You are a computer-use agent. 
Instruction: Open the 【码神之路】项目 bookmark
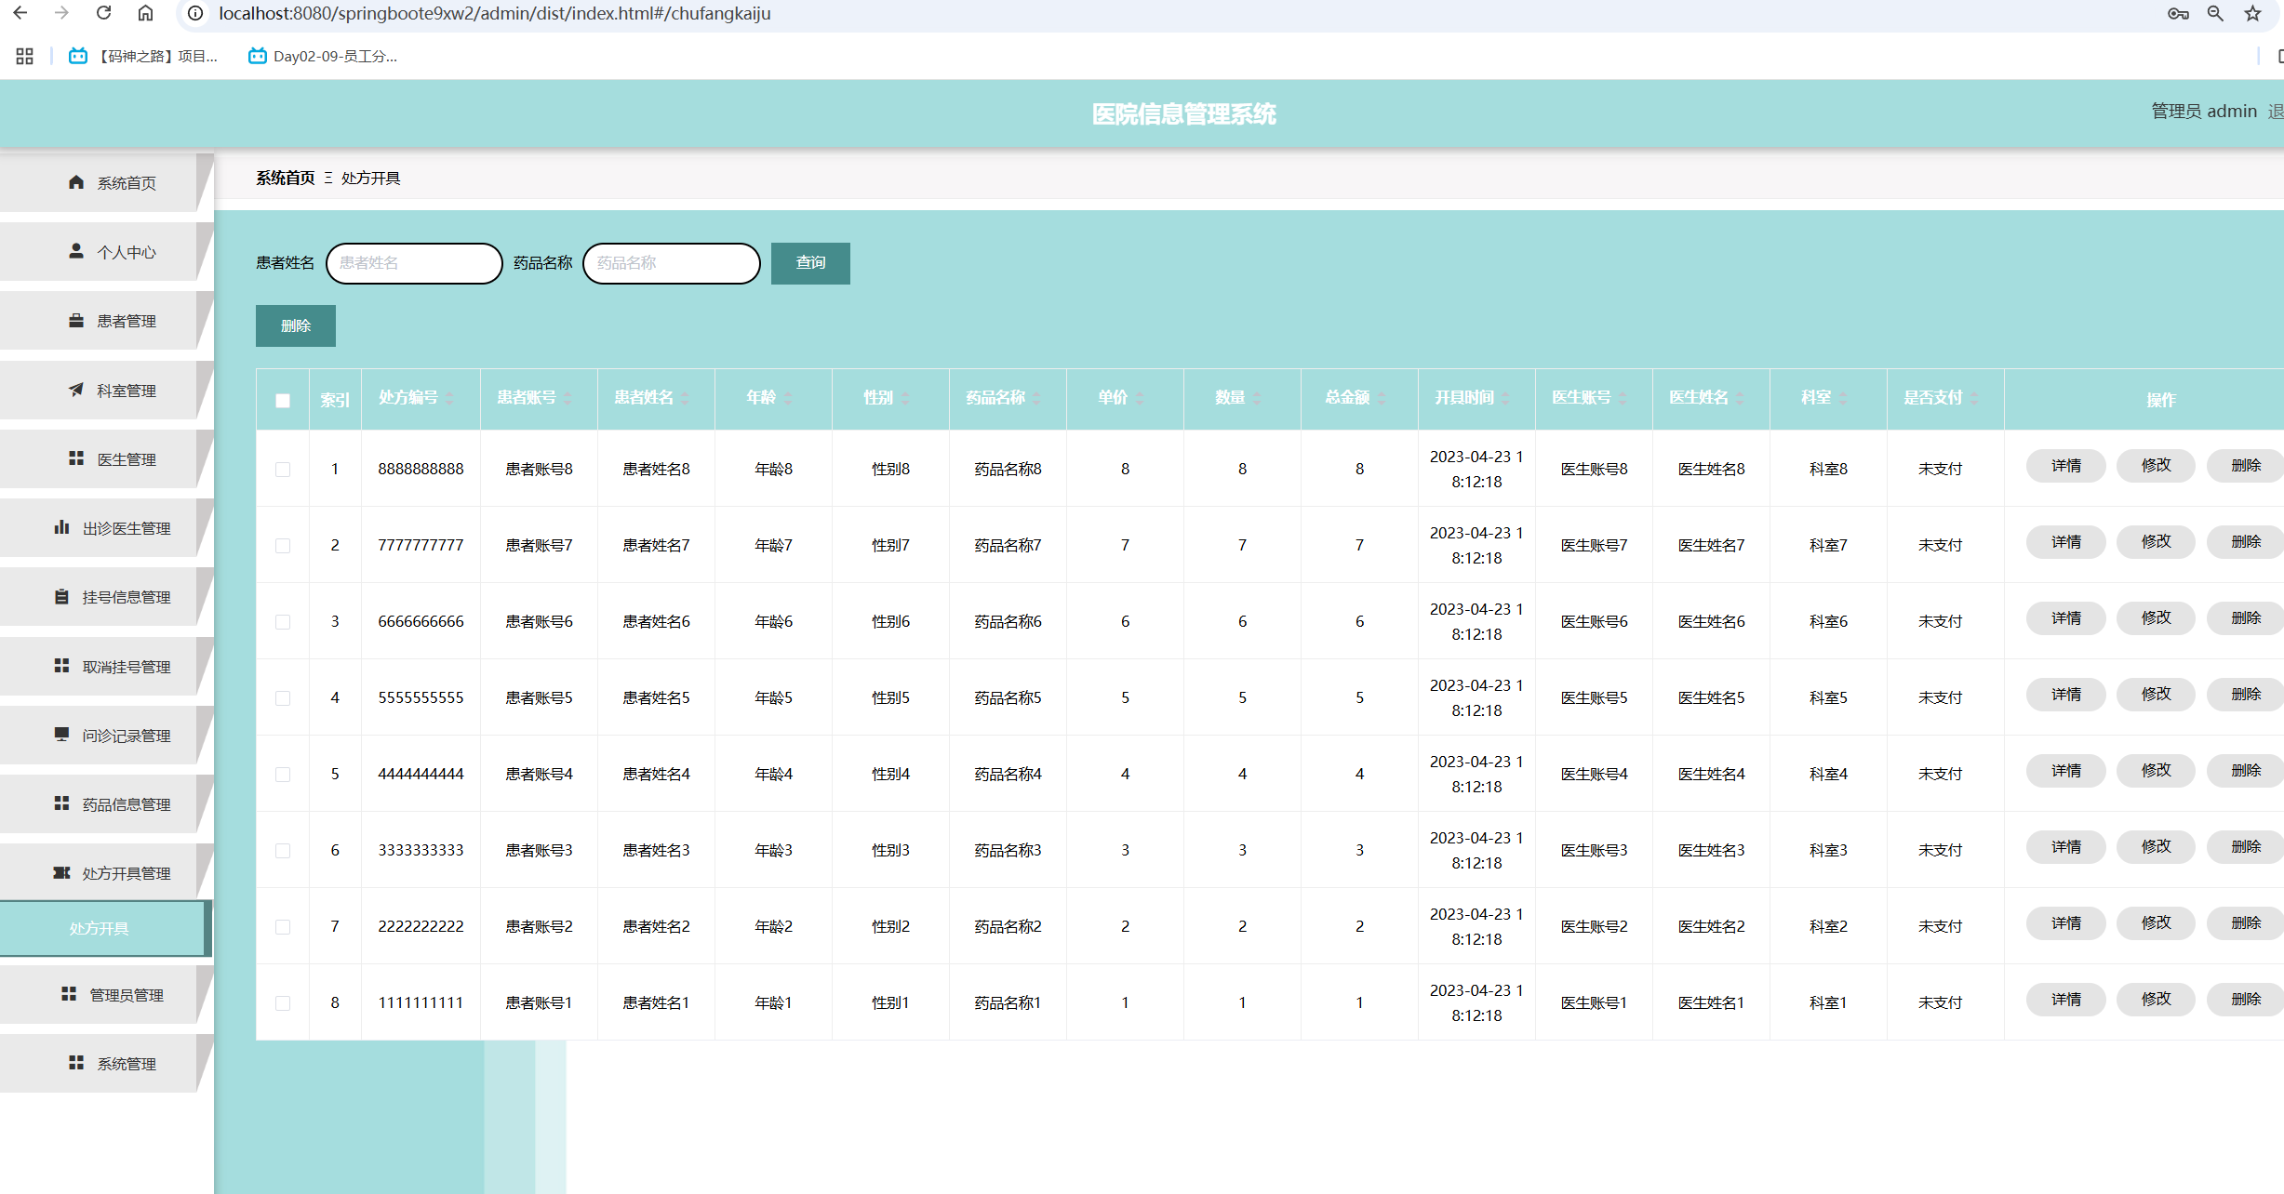[143, 56]
